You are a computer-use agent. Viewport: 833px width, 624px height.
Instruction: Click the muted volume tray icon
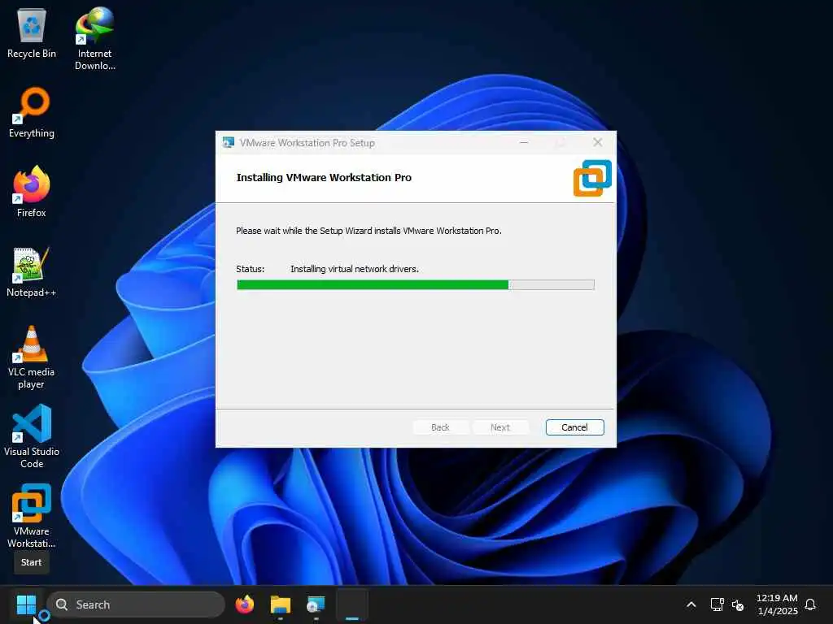point(737,604)
